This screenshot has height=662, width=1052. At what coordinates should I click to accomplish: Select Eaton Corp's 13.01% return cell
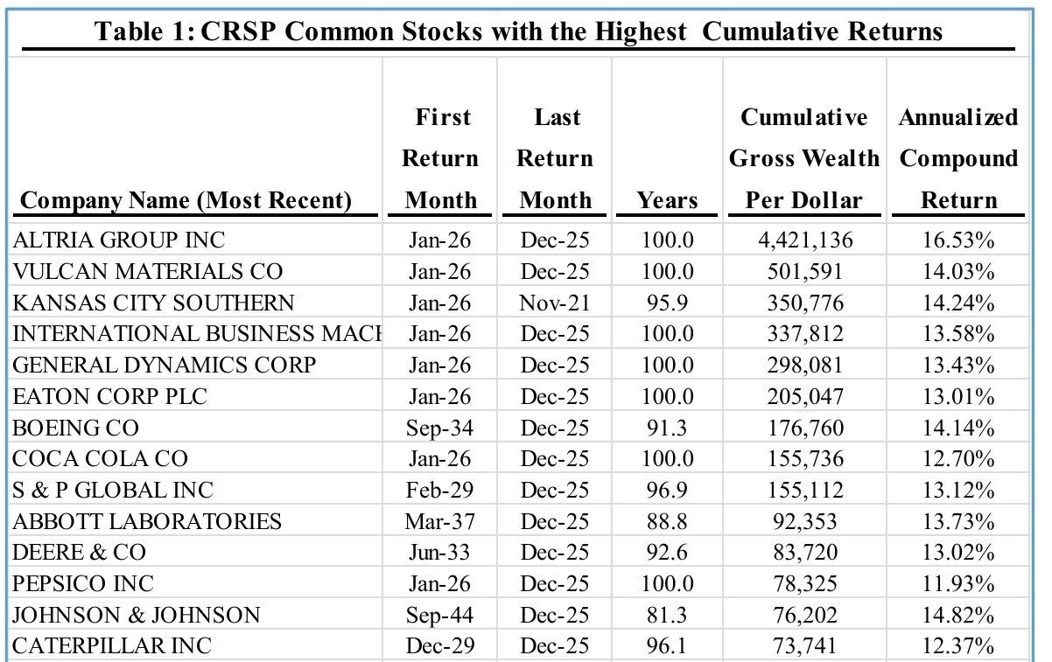[958, 396]
